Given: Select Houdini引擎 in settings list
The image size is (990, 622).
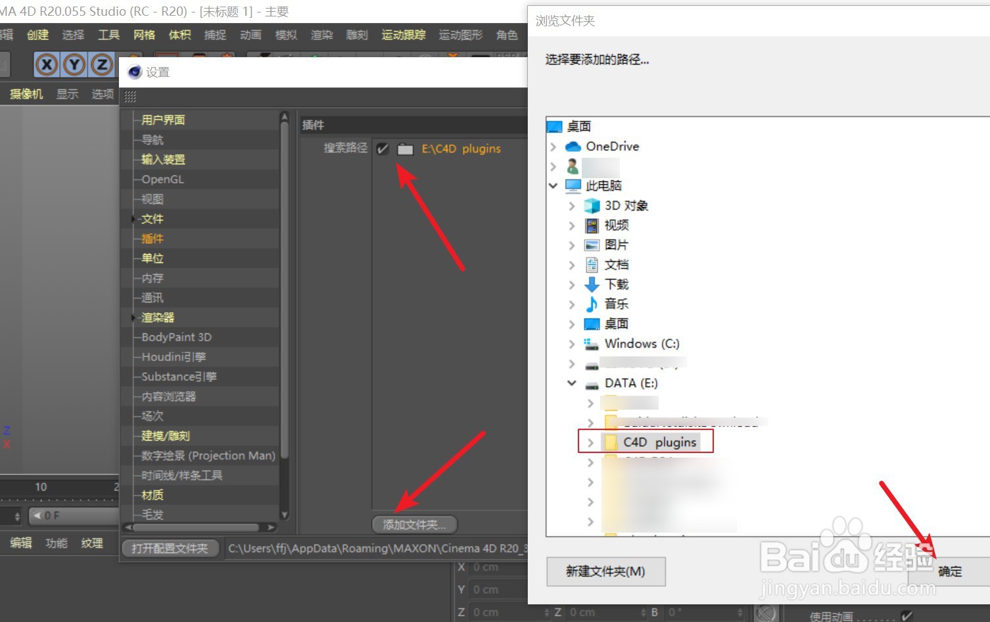Looking at the screenshot, I should (174, 357).
